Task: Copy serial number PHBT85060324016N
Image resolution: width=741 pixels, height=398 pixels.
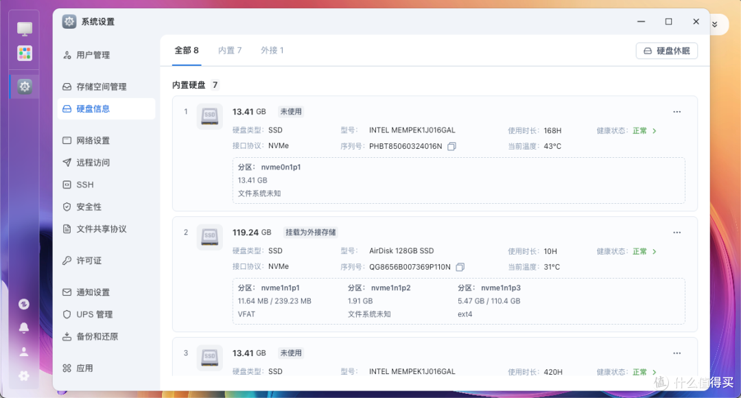Action: click(451, 146)
